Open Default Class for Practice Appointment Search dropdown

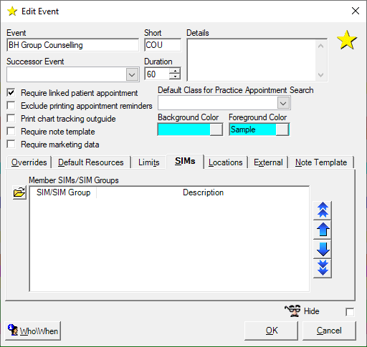[x=283, y=103]
